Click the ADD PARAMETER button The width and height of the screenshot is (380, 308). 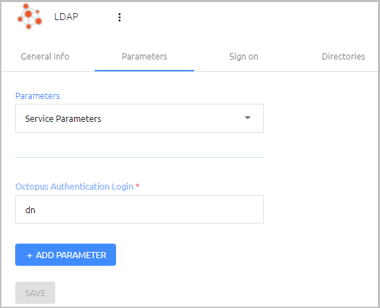pos(66,255)
